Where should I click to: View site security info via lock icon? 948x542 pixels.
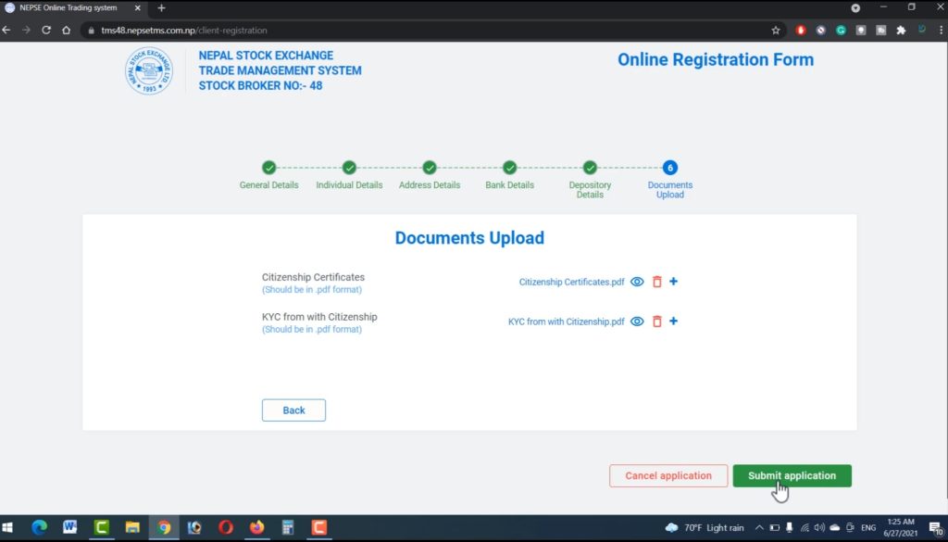click(x=92, y=31)
